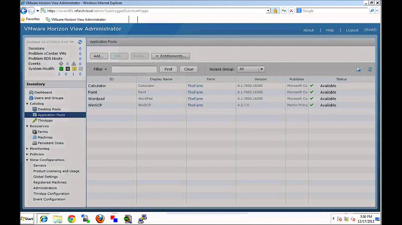Click the Clear button
The width and height of the screenshot is (402, 225).
(189, 69)
